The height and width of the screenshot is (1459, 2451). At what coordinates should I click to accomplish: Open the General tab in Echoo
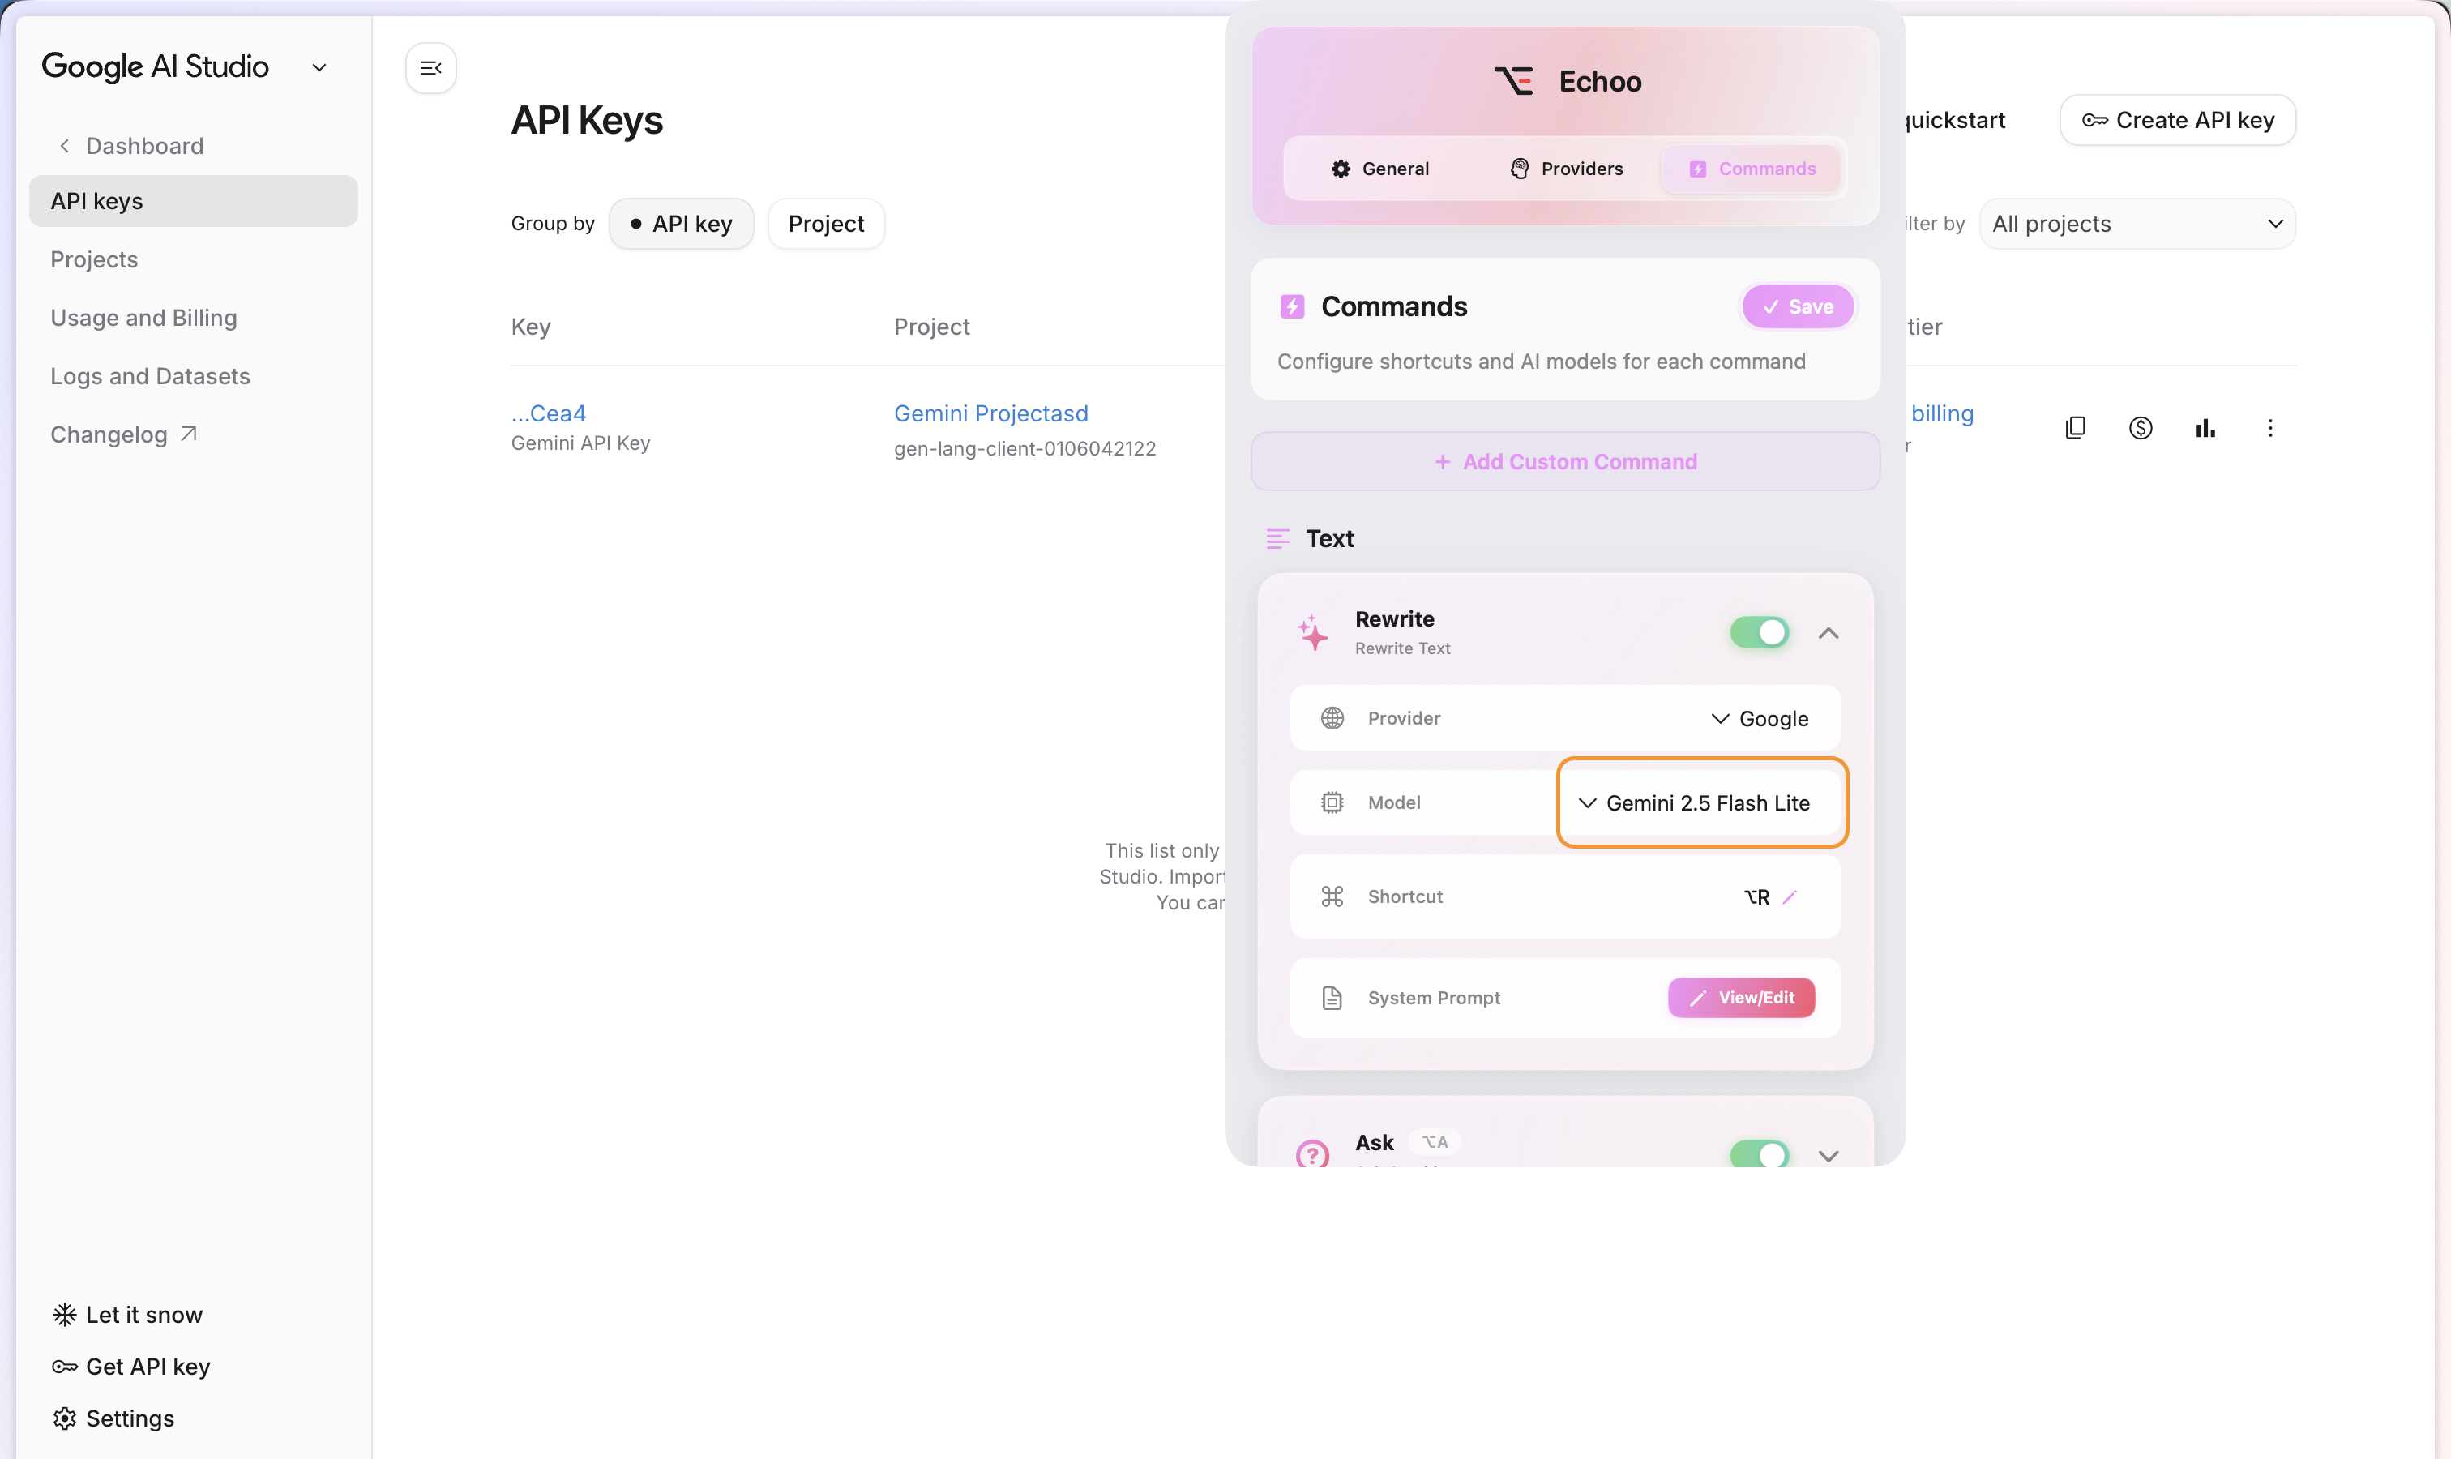pyautogui.click(x=1379, y=169)
